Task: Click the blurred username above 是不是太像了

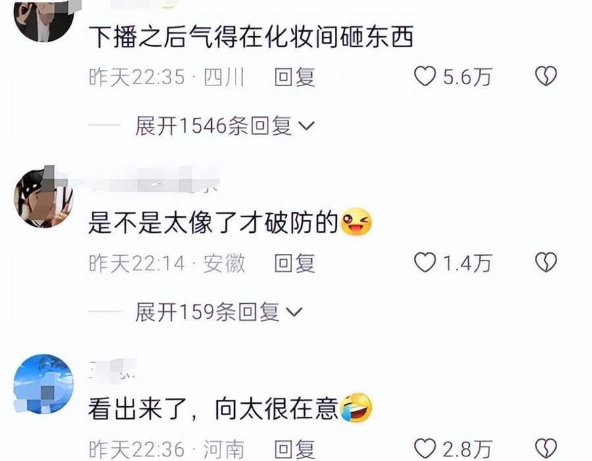Action: 153,180
